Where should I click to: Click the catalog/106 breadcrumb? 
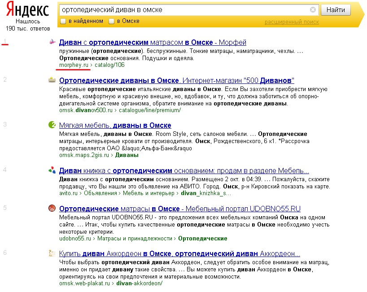point(109,65)
